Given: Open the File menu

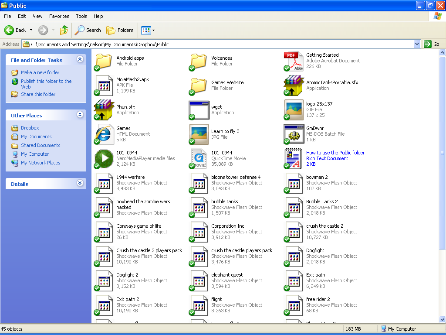Looking at the screenshot, I should point(7,16).
